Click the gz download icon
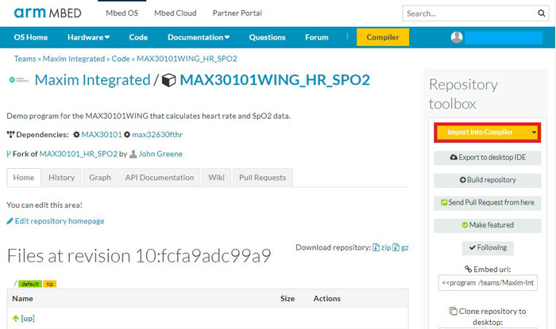Viewport: 556px width, 329px height. coord(396,247)
